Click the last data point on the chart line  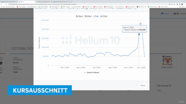[x=144, y=56]
